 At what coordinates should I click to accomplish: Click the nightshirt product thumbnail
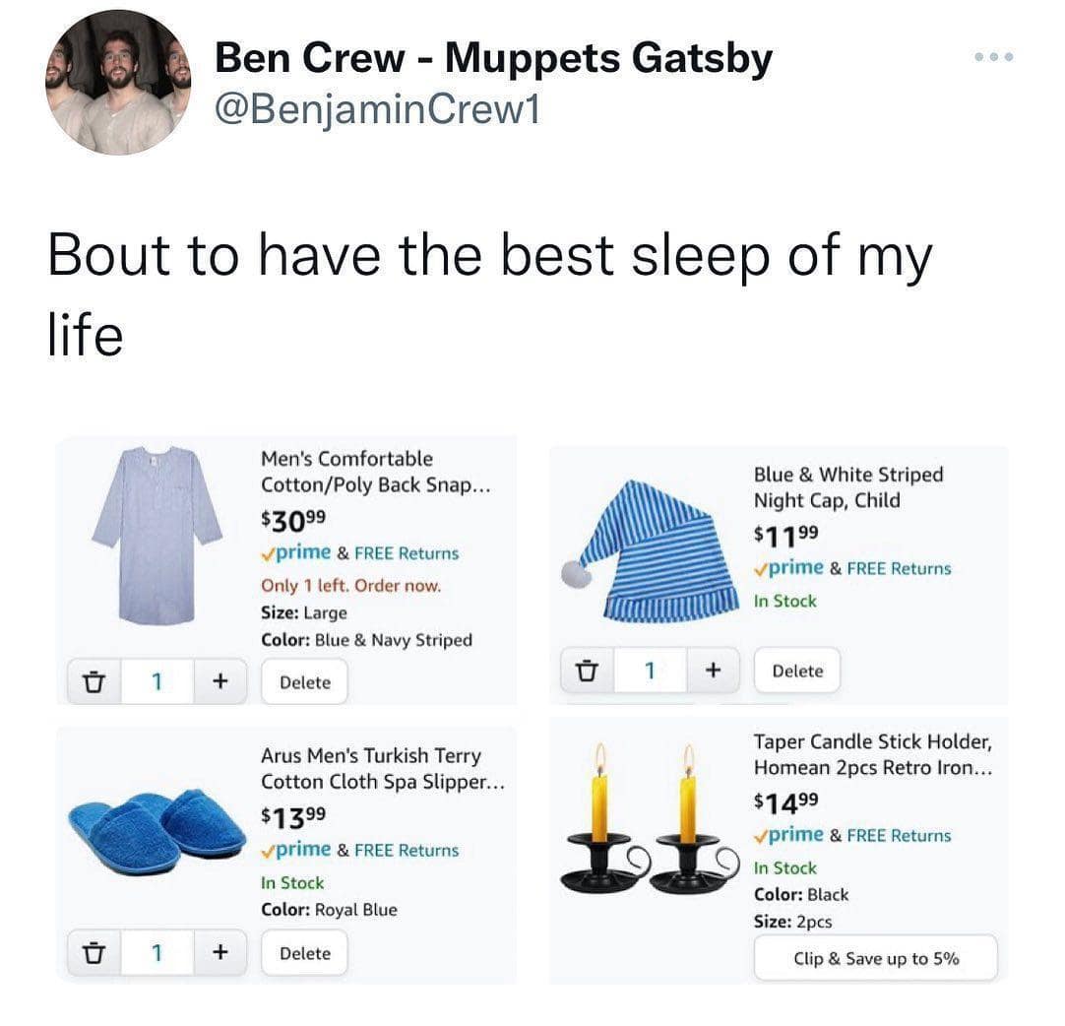tap(157, 537)
